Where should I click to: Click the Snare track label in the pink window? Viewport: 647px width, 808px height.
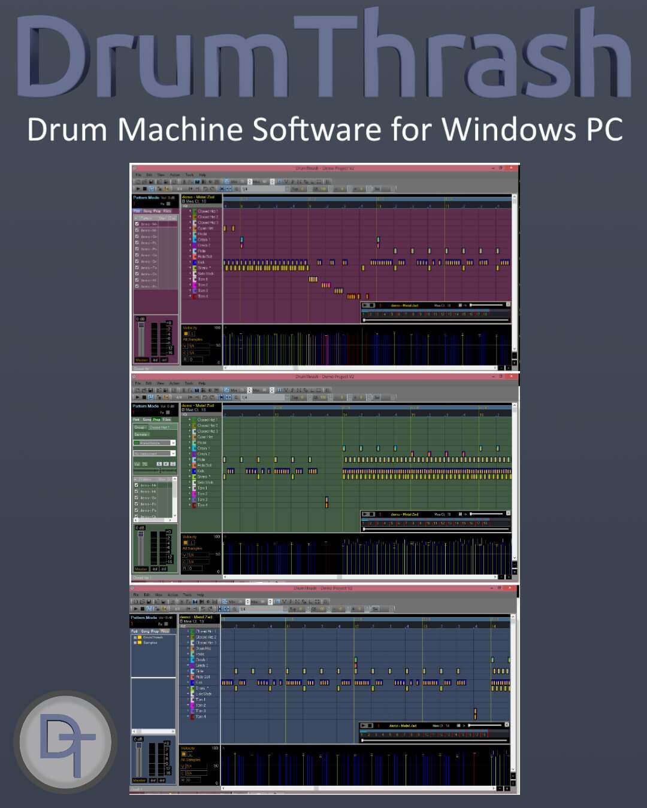204,268
